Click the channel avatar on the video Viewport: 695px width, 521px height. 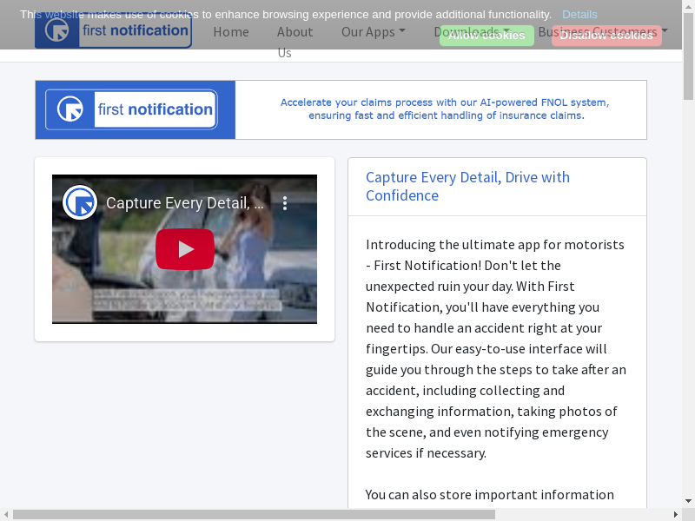click(80, 203)
